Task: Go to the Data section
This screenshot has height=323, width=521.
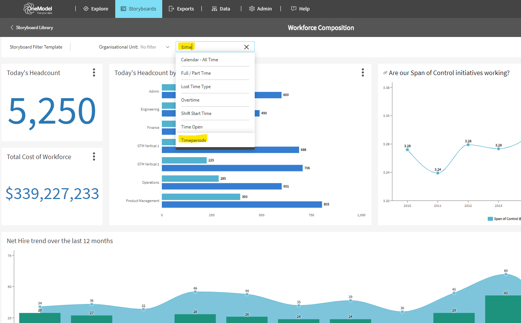Action: (221, 9)
